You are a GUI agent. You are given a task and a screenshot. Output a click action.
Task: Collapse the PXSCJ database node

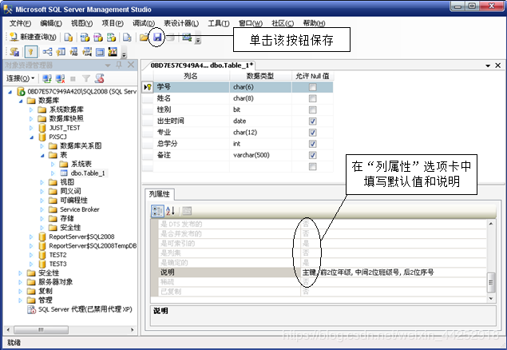coord(31,137)
